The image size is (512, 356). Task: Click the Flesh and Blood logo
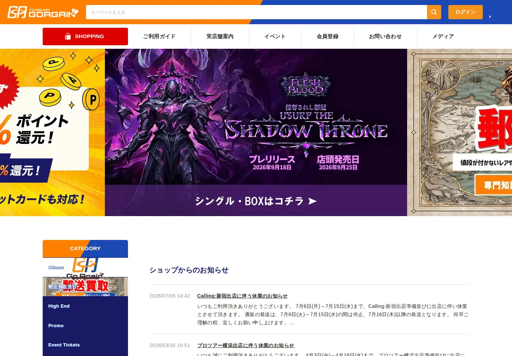306,85
